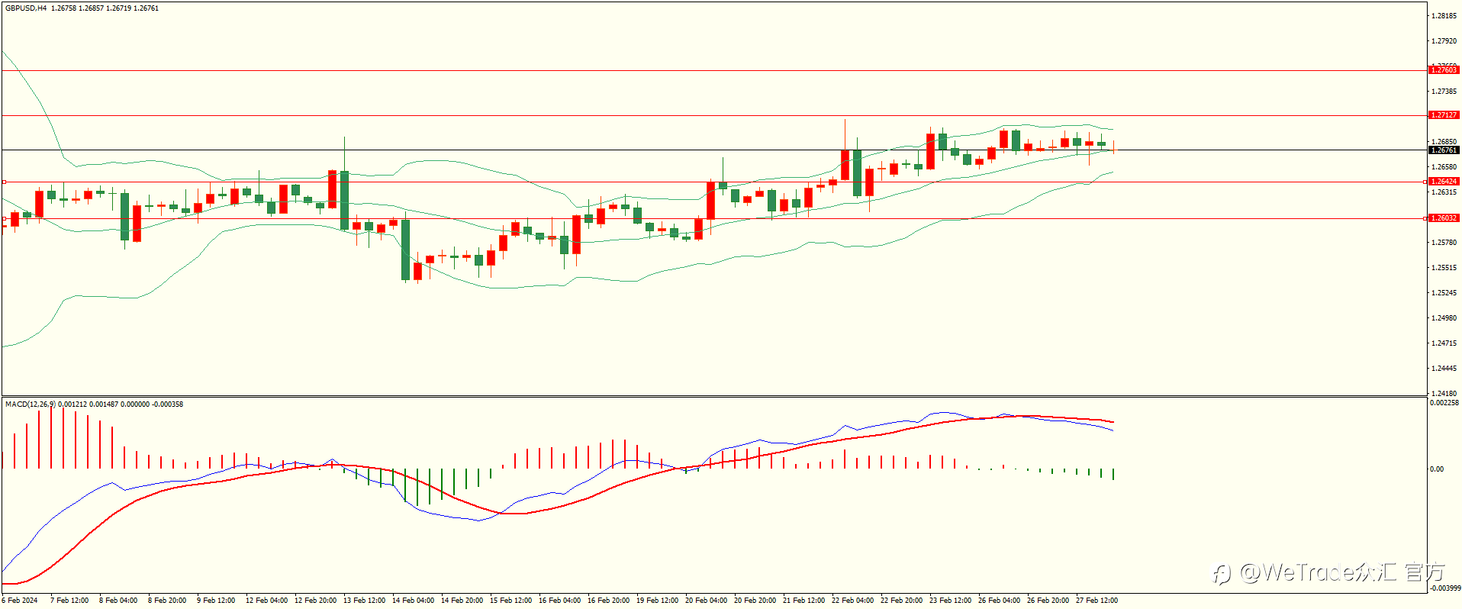Click the 1.28185 price axis label

tap(1444, 16)
